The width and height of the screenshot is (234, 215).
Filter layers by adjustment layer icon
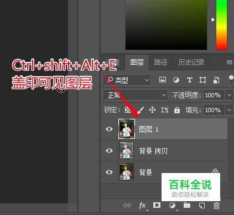pos(176,80)
